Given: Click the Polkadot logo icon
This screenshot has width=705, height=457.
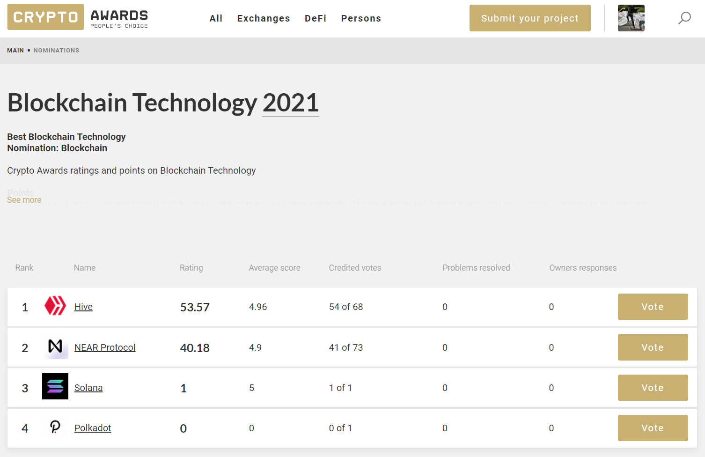Looking at the screenshot, I should coord(55,427).
